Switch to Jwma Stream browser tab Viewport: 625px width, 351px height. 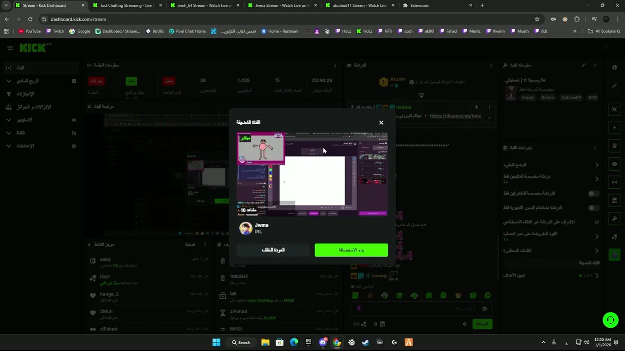click(282, 5)
